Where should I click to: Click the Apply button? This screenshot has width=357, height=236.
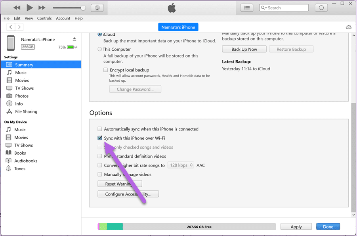pos(296,226)
